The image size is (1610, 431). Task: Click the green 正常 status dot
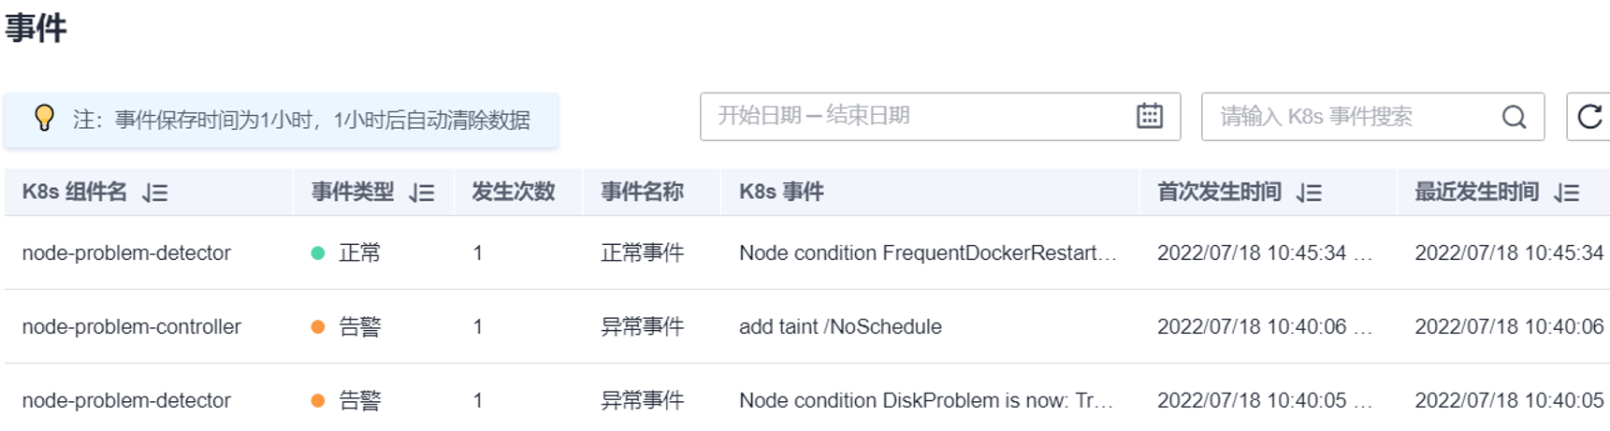[x=318, y=253]
